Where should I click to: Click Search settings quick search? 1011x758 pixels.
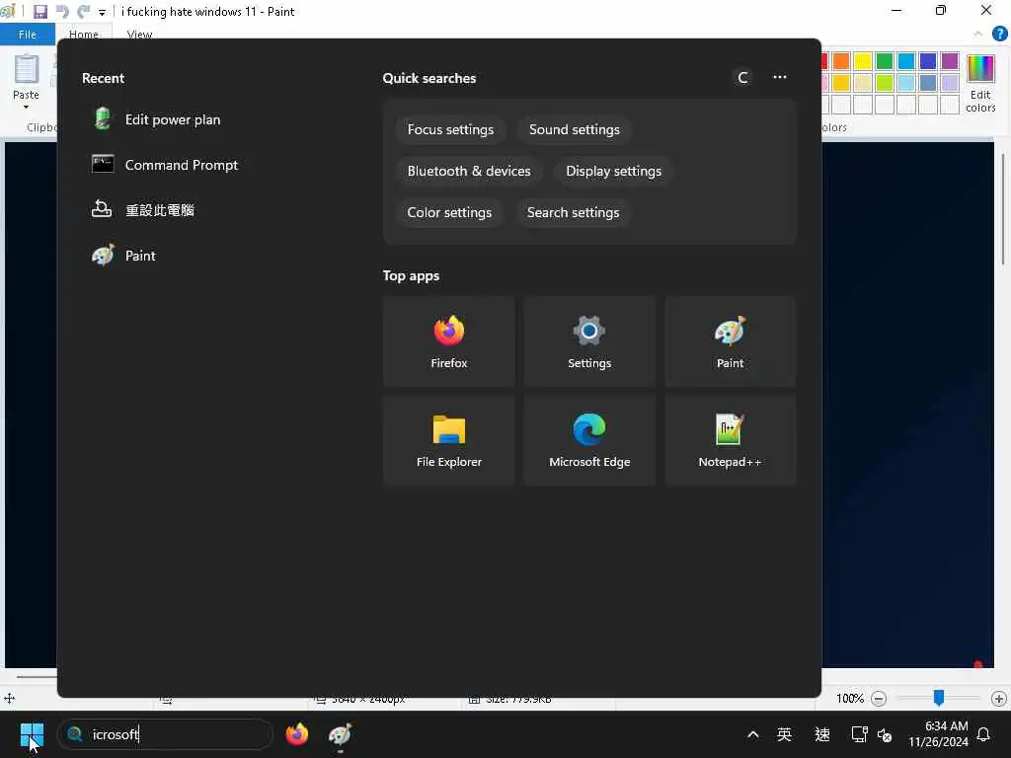click(x=573, y=212)
